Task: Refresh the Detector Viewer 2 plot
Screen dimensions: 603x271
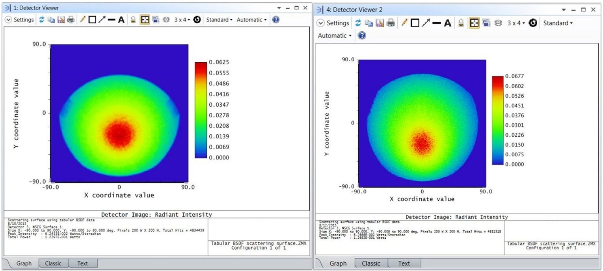Action: click(358, 23)
